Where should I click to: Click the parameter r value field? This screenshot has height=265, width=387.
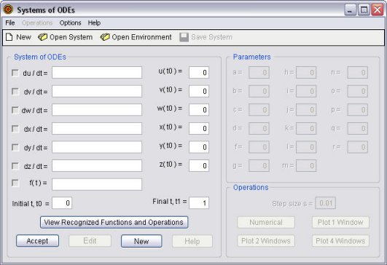[x=358, y=147]
